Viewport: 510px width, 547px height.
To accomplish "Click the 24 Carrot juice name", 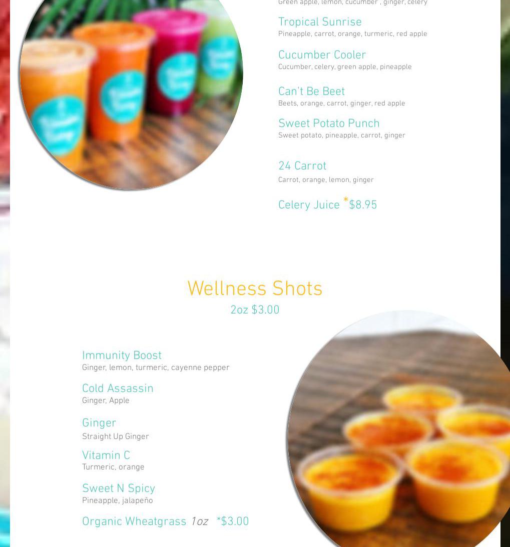I will click(302, 165).
